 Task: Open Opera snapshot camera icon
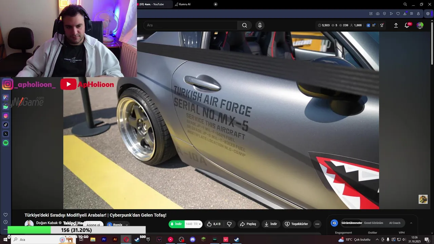[x=378, y=14]
